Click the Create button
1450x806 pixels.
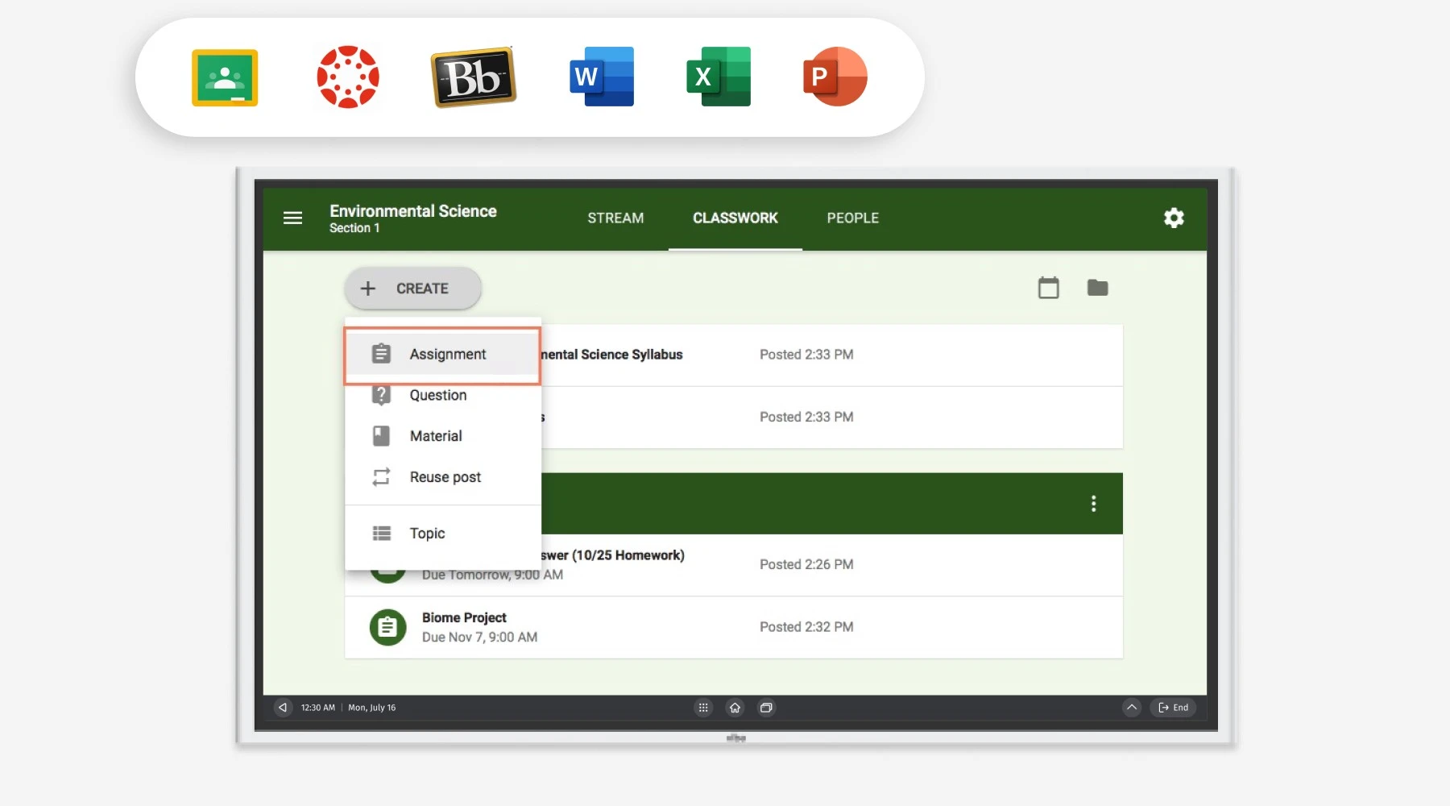412,289
